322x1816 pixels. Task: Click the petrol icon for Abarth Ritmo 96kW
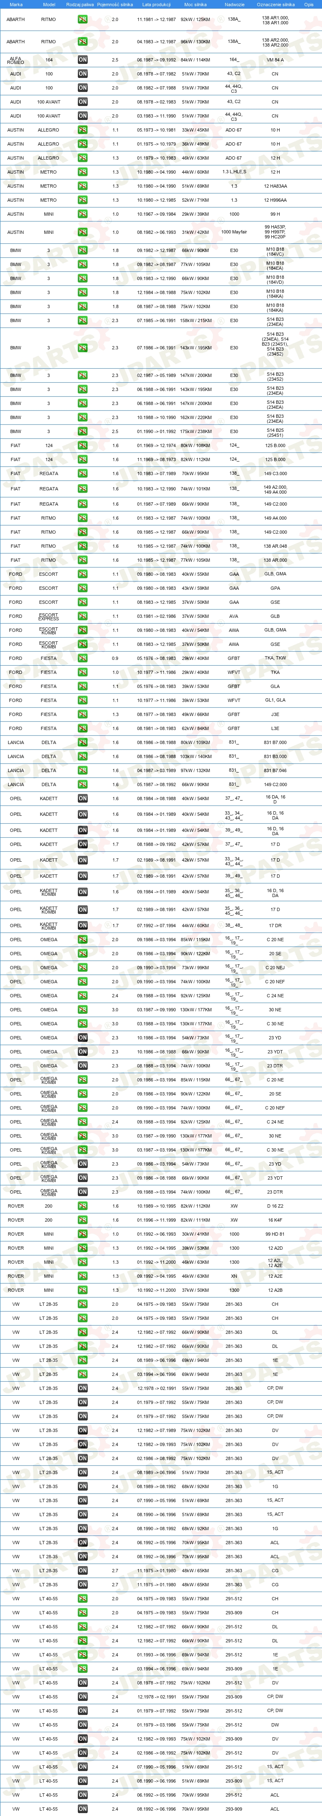click(82, 42)
